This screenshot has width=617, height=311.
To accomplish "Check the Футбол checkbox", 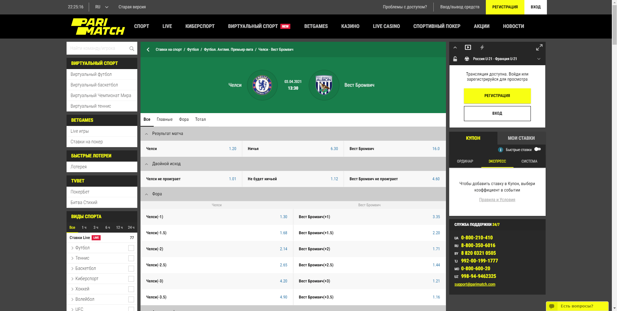I will click(x=131, y=248).
